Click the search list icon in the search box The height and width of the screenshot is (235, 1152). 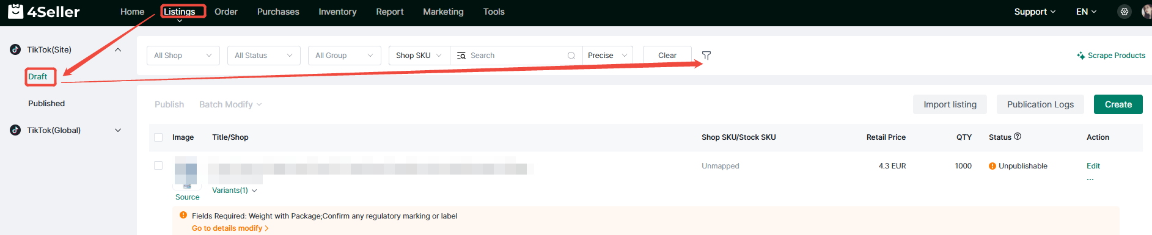pos(461,56)
